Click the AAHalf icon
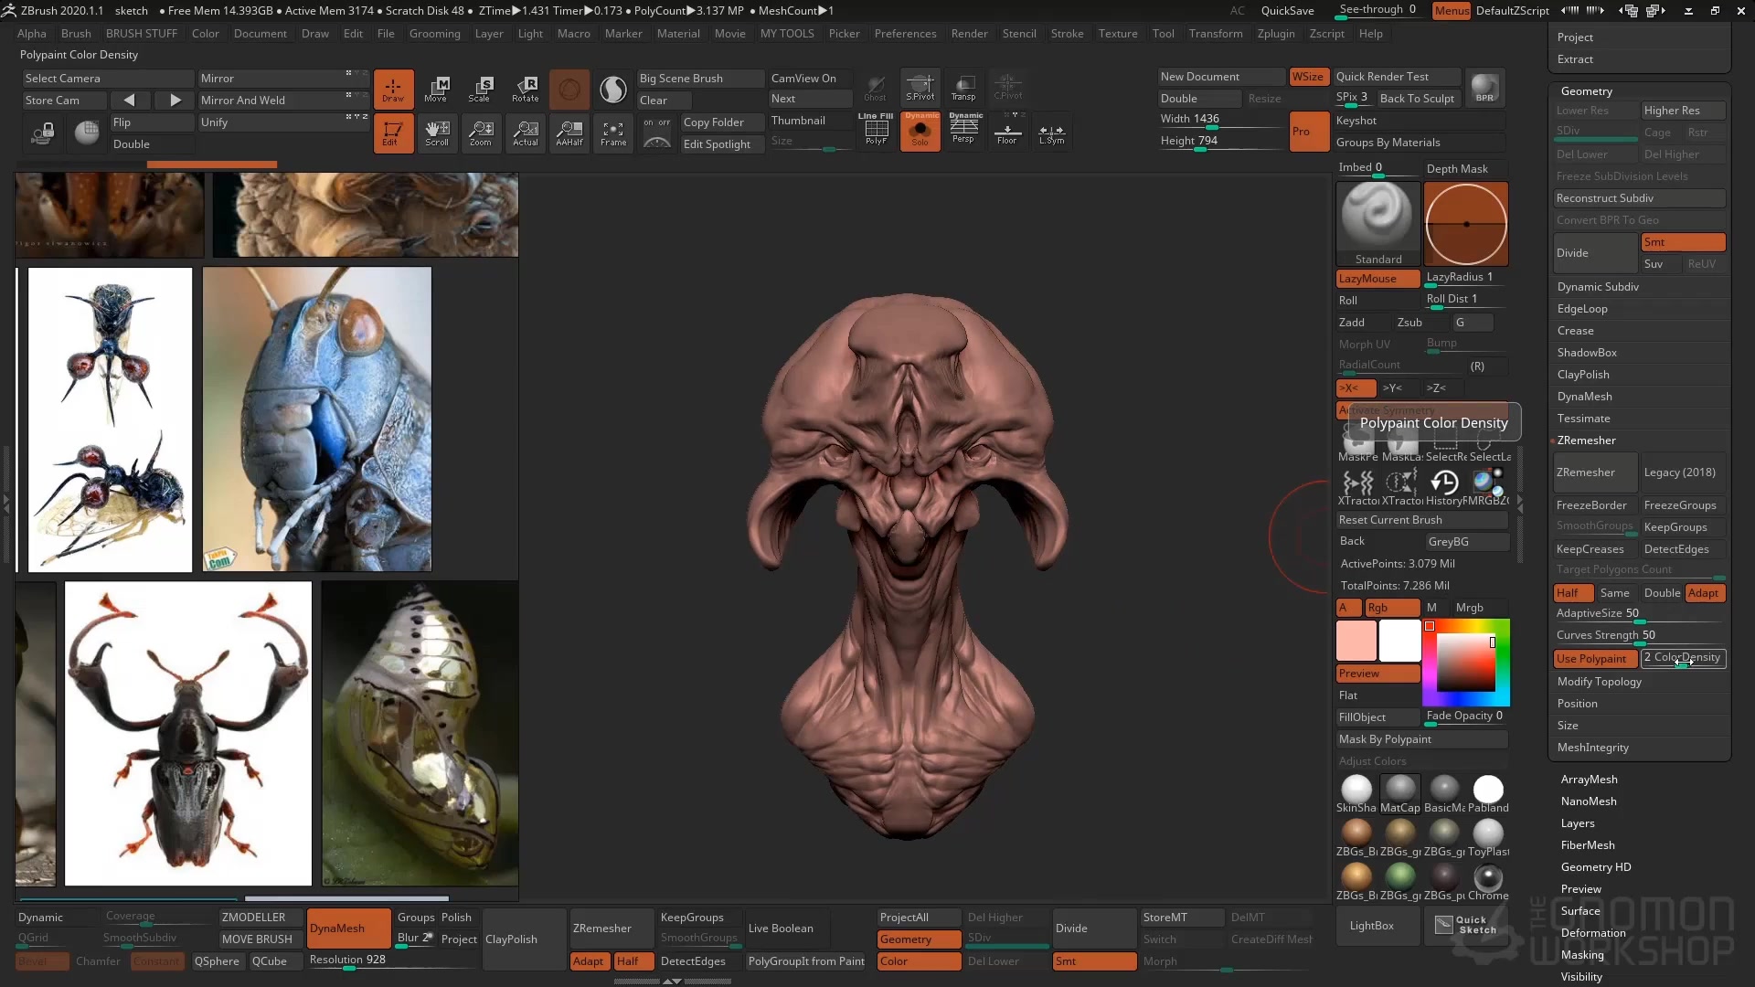The height and width of the screenshot is (987, 1755). coord(569,133)
